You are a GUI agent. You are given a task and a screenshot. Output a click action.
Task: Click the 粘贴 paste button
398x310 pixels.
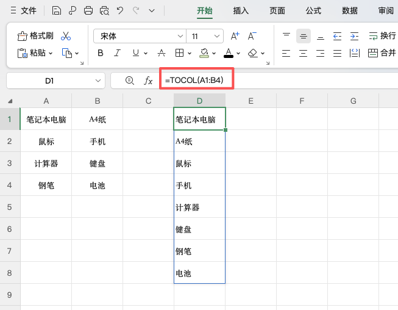[x=32, y=53]
